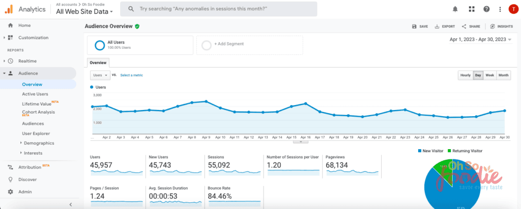Select the Overview tab
Screen dimensions: 521x209
(98, 62)
